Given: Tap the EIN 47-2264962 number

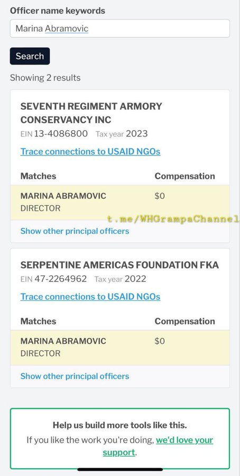Looking at the screenshot, I should pos(60,279).
